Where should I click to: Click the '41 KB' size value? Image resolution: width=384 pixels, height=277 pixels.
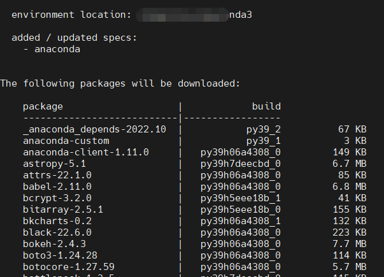[x=352, y=199]
